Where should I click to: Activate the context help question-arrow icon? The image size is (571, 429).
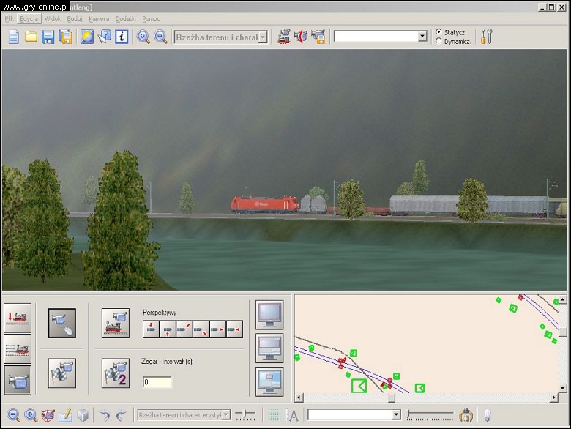pyautogui.click(x=104, y=37)
